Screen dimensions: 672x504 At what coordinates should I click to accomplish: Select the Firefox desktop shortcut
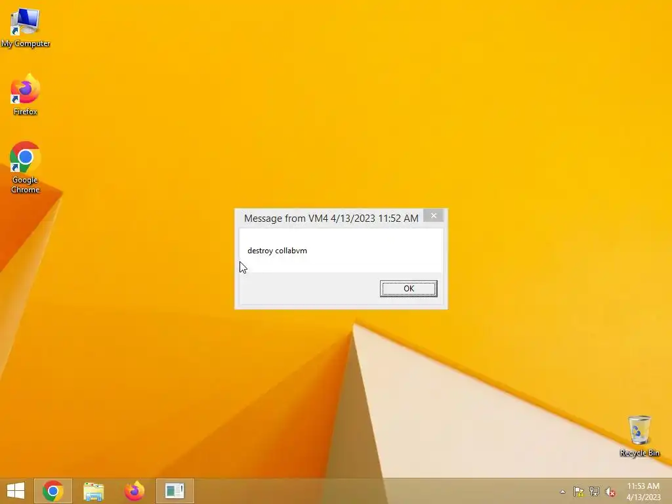coord(26,94)
